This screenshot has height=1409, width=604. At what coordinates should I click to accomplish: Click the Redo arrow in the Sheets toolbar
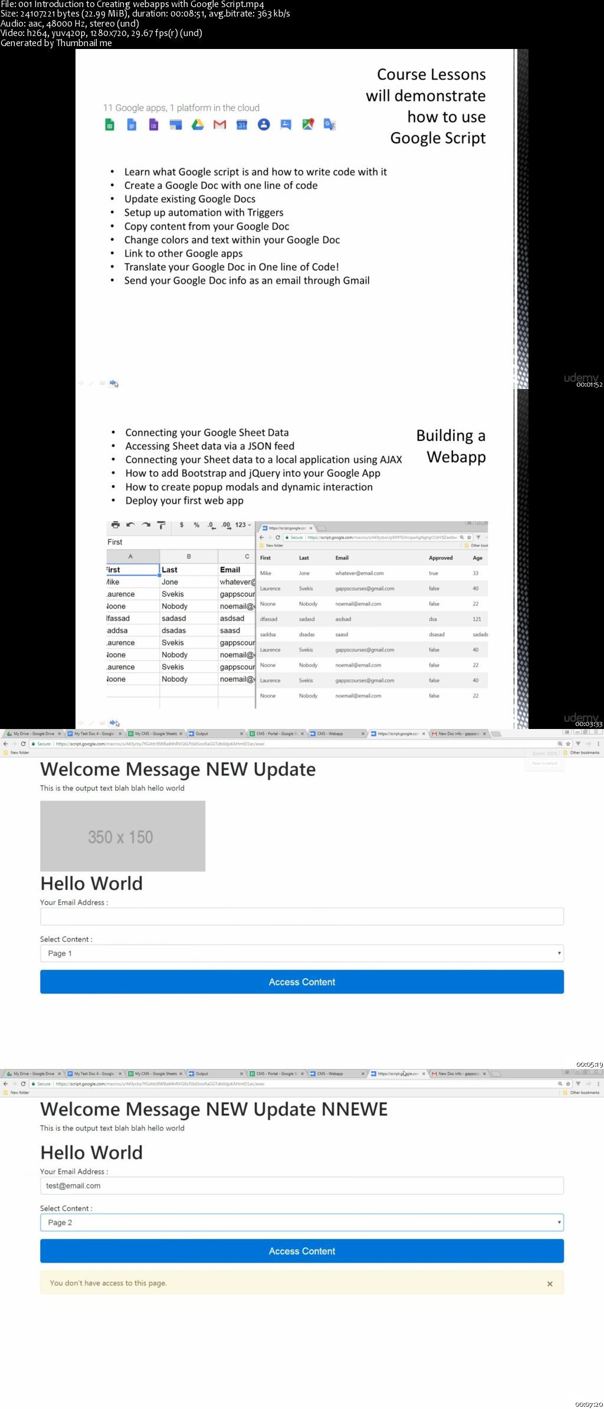[146, 525]
